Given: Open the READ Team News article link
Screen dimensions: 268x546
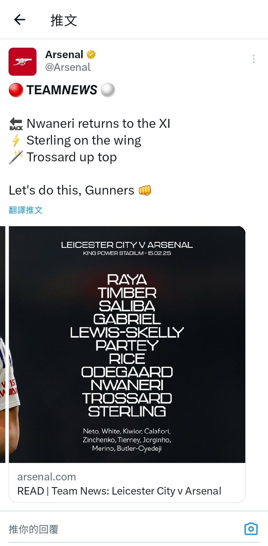Looking at the screenshot, I should pyautogui.click(x=119, y=491).
